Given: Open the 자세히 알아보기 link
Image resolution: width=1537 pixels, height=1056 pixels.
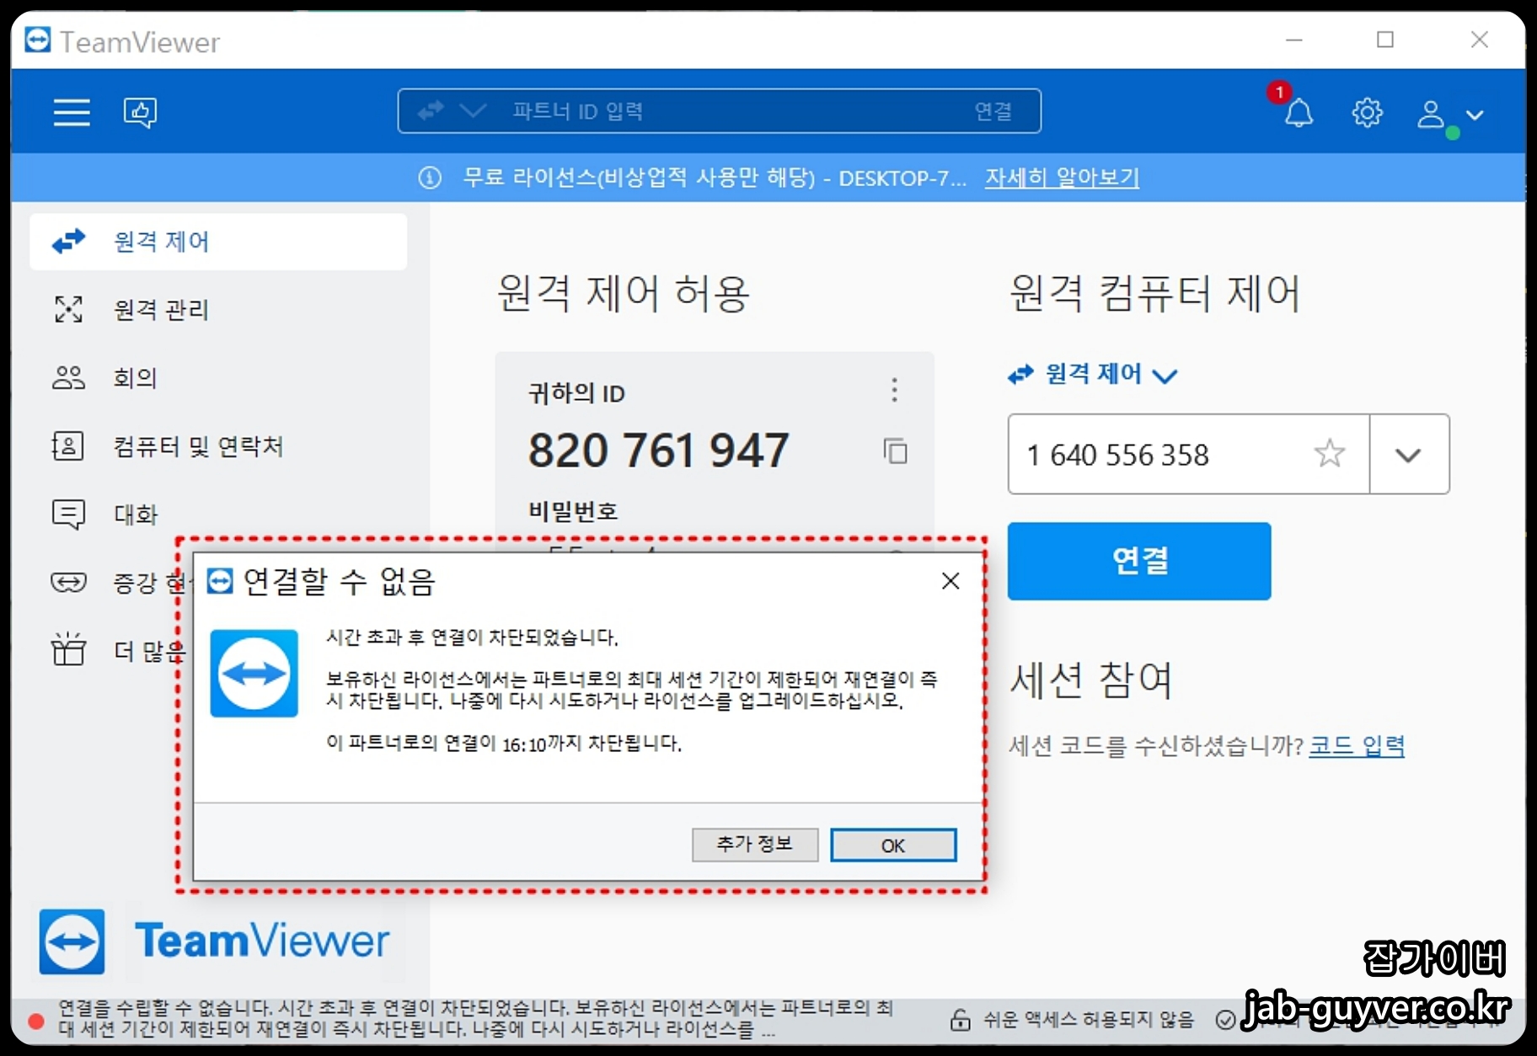Looking at the screenshot, I should (x=1062, y=178).
